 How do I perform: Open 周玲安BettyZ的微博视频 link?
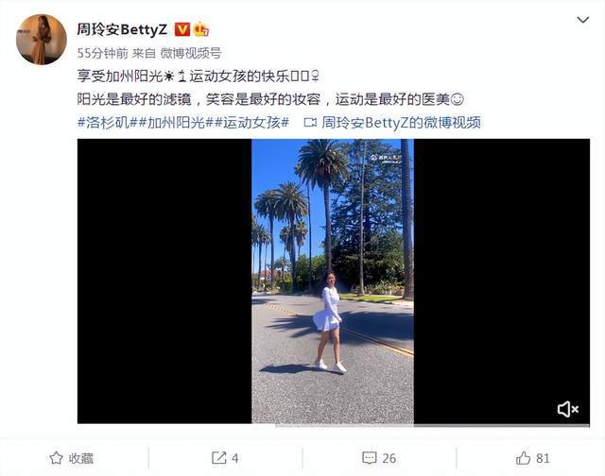(401, 123)
